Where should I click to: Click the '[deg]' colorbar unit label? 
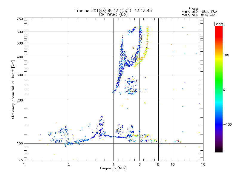[x=219, y=24]
